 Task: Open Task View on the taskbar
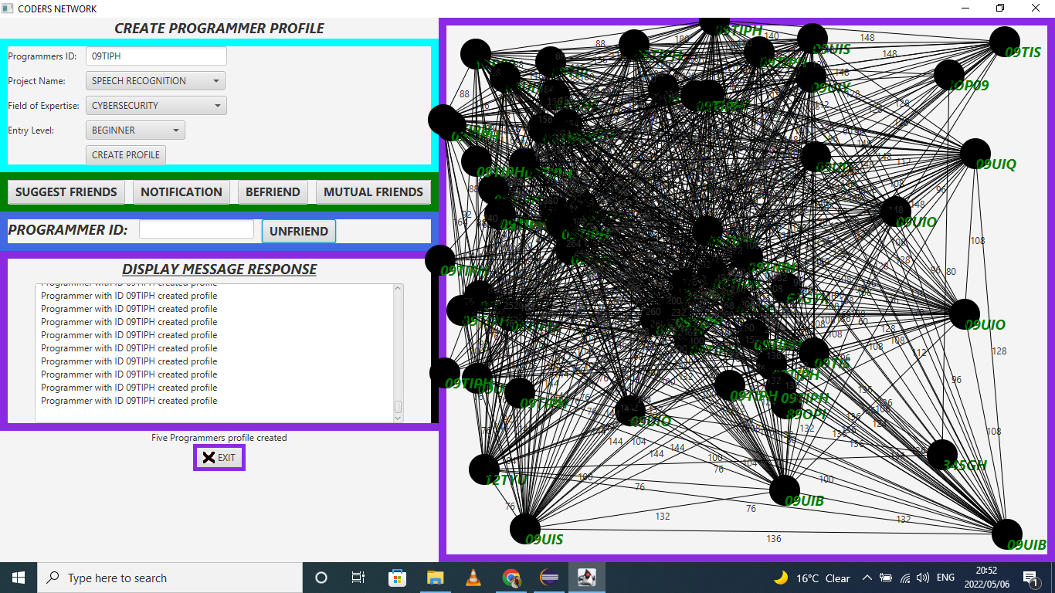(358, 577)
